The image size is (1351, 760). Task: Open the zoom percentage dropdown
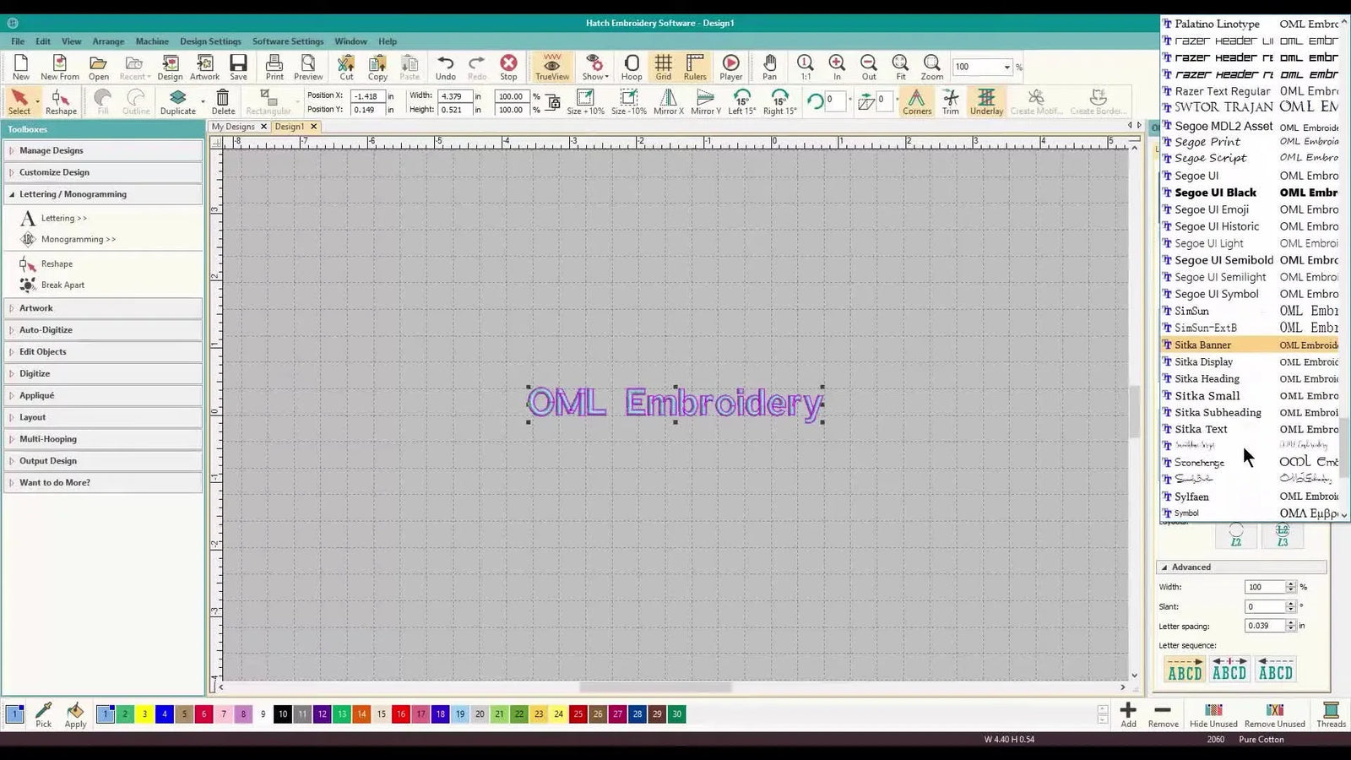click(1006, 68)
